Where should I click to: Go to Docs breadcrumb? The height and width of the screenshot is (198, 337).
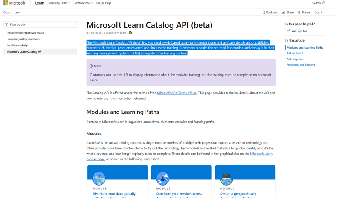(x=6, y=12)
